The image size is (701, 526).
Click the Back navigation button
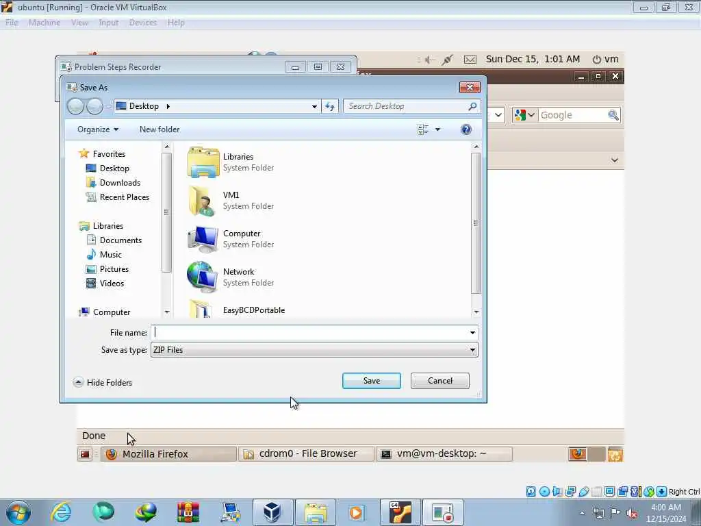(75, 106)
